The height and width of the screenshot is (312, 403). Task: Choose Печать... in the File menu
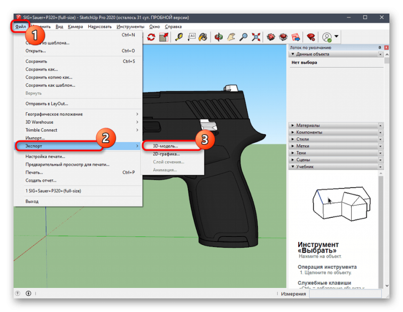pos(78,172)
